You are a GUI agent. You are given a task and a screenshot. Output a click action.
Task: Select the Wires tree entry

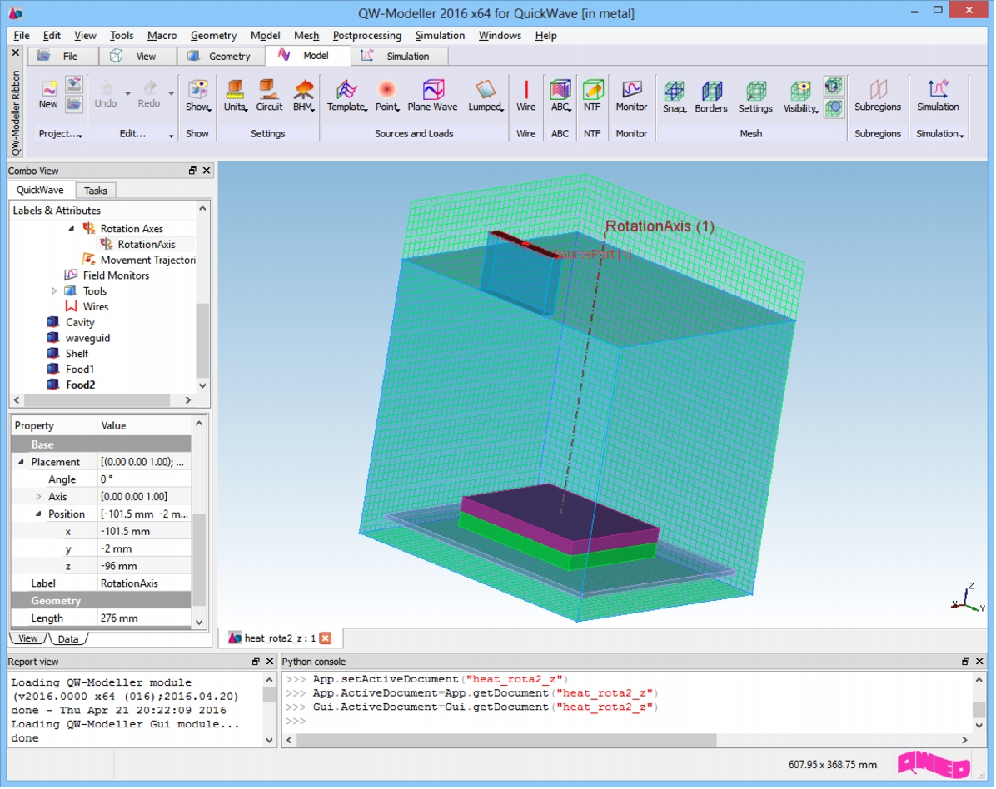(x=95, y=306)
